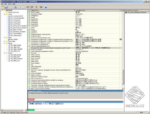
Task: Toggle the IDC_CHK_STANDARD occurrence checkbox
Action: pos(126,13)
